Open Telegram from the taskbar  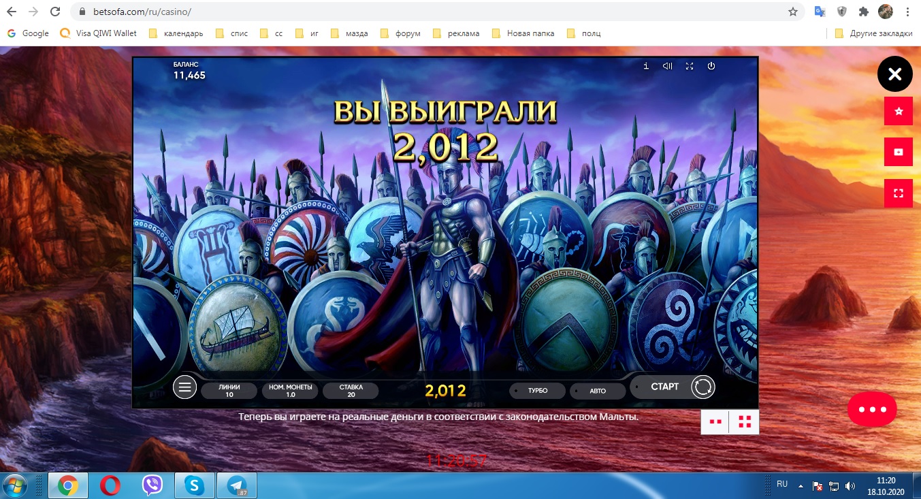coord(238,485)
